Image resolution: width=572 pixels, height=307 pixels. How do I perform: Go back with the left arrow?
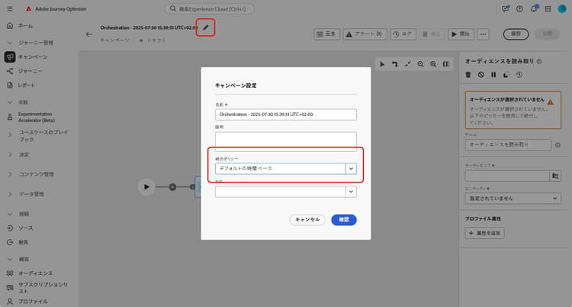tap(88, 34)
